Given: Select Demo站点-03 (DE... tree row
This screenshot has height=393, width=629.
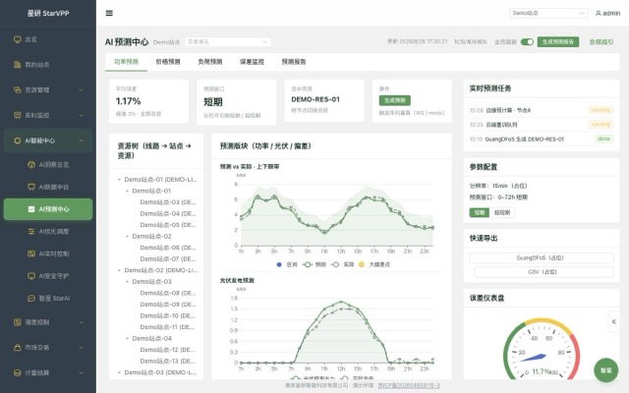Looking at the screenshot, I should point(168,202).
